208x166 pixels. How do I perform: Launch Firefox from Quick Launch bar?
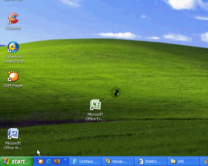pos(57,161)
